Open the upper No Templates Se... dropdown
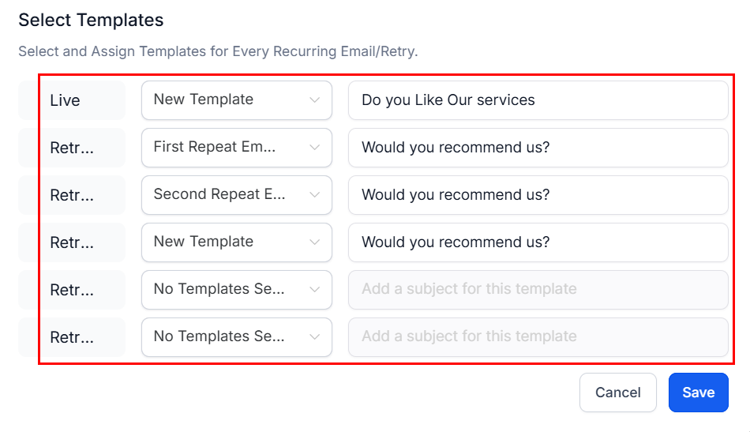The height and width of the screenshot is (432, 750). 236,290
